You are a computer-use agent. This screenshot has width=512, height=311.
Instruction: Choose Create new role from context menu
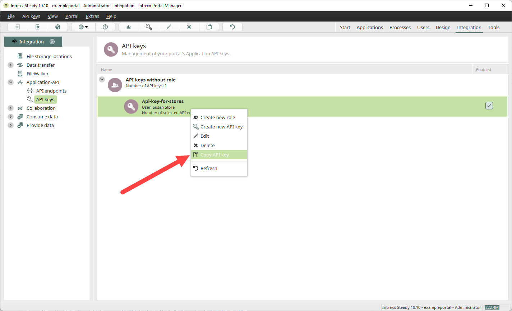(x=219, y=117)
